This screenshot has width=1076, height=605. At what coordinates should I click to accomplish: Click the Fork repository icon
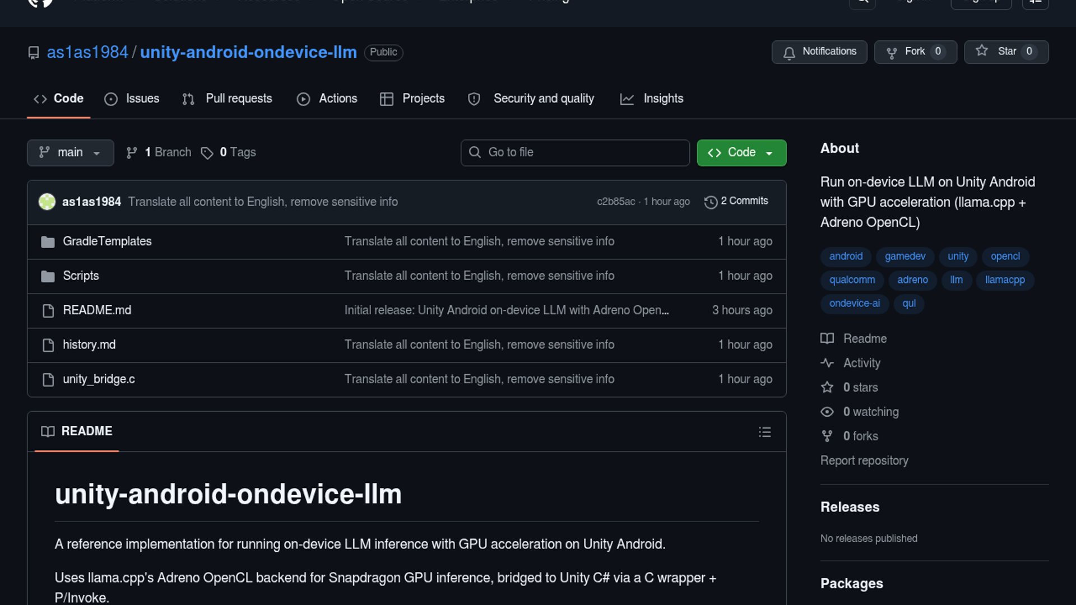coord(892,53)
